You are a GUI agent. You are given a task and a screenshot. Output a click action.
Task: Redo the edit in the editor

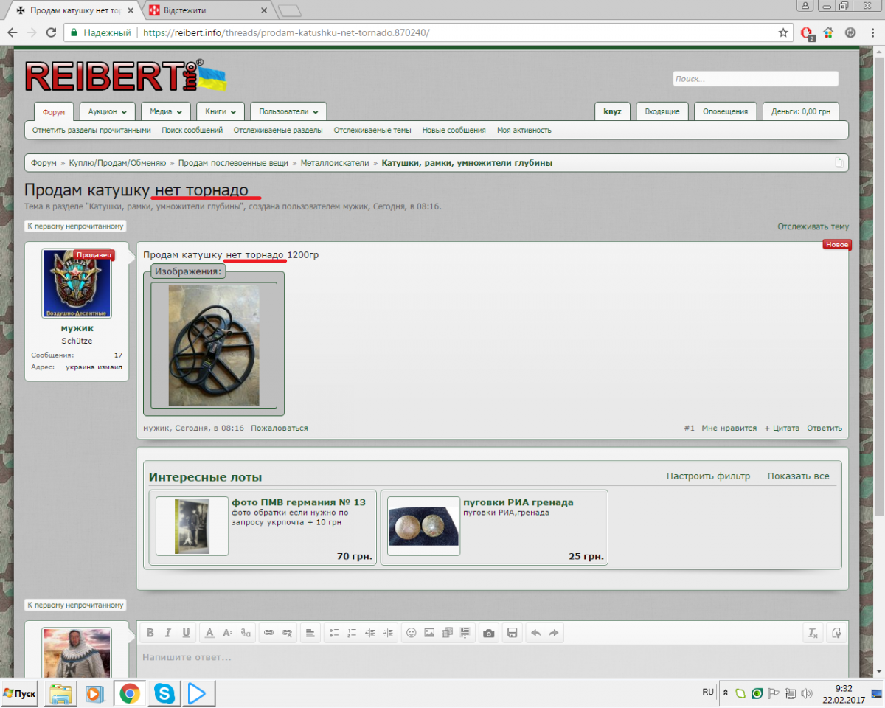coord(554,633)
